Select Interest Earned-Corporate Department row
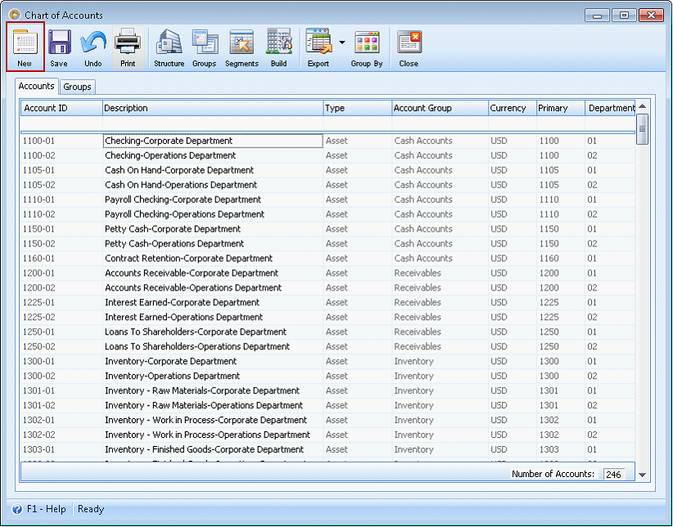 pyautogui.click(x=328, y=303)
